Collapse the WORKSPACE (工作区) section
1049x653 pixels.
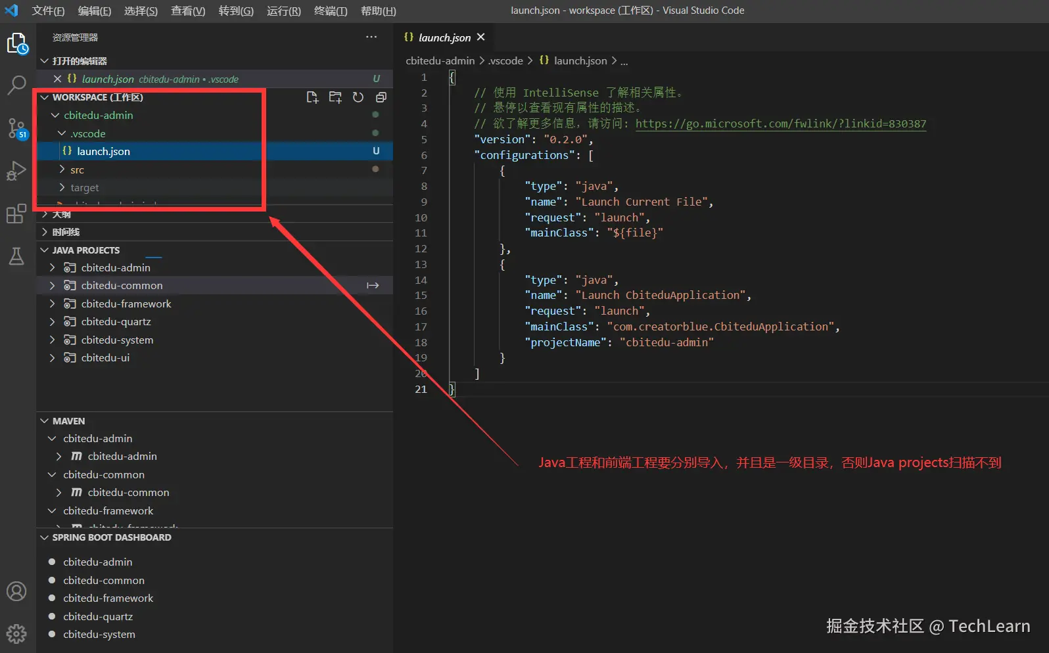click(x=45, y=97)
